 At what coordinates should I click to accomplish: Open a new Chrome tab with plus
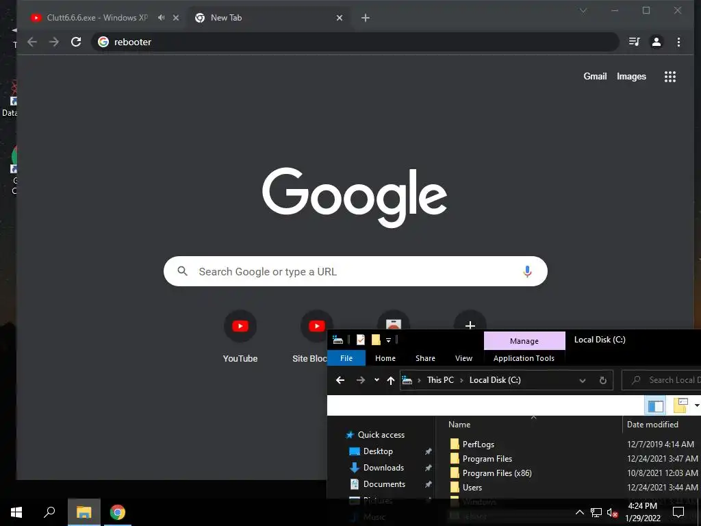coord(366,18)
